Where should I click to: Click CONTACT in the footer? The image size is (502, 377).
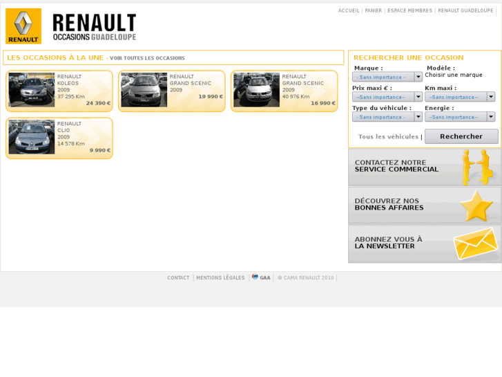[178, 278]
